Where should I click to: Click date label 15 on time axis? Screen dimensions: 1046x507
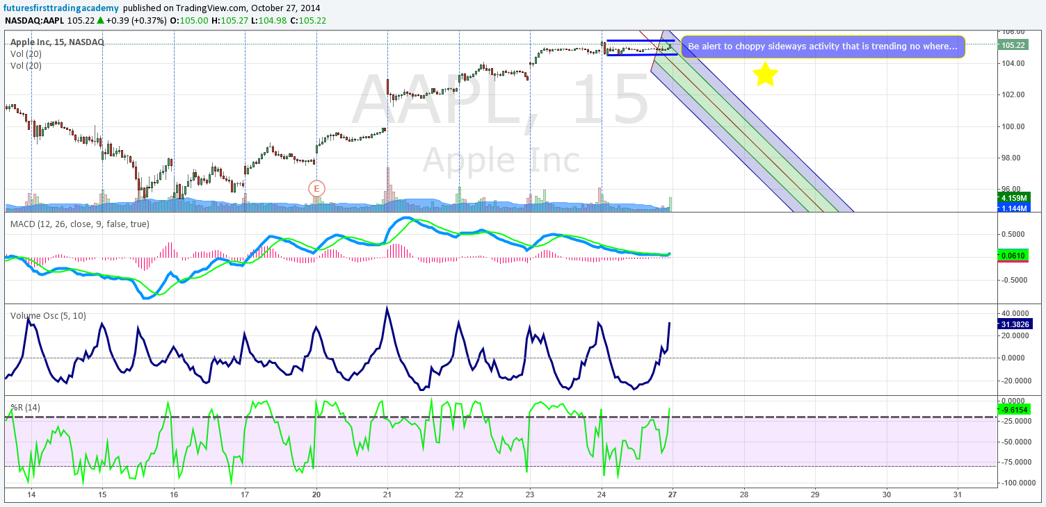(102, 494)
